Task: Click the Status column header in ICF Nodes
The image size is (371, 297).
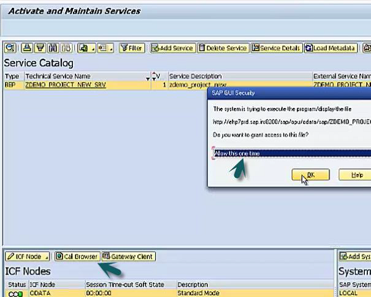Action: 17,285
